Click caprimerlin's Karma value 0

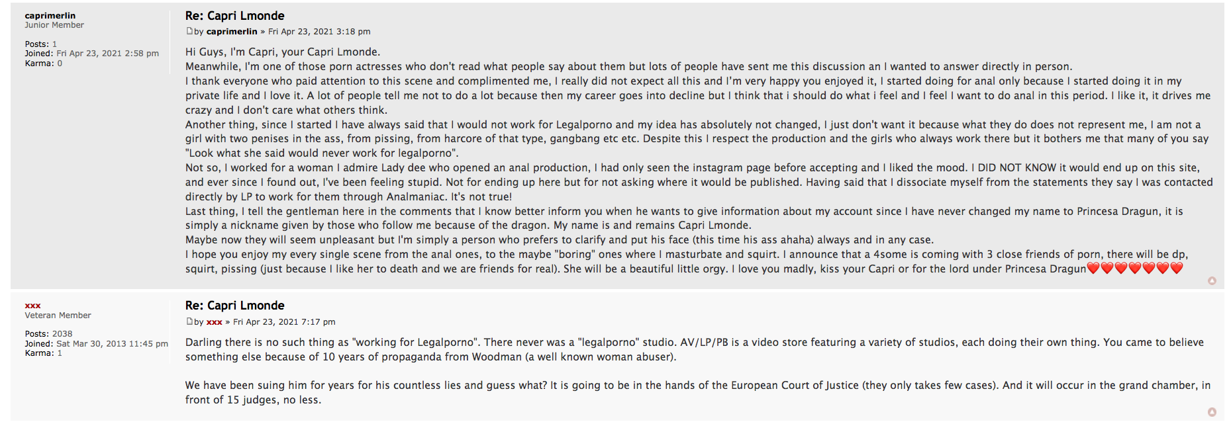60,63
